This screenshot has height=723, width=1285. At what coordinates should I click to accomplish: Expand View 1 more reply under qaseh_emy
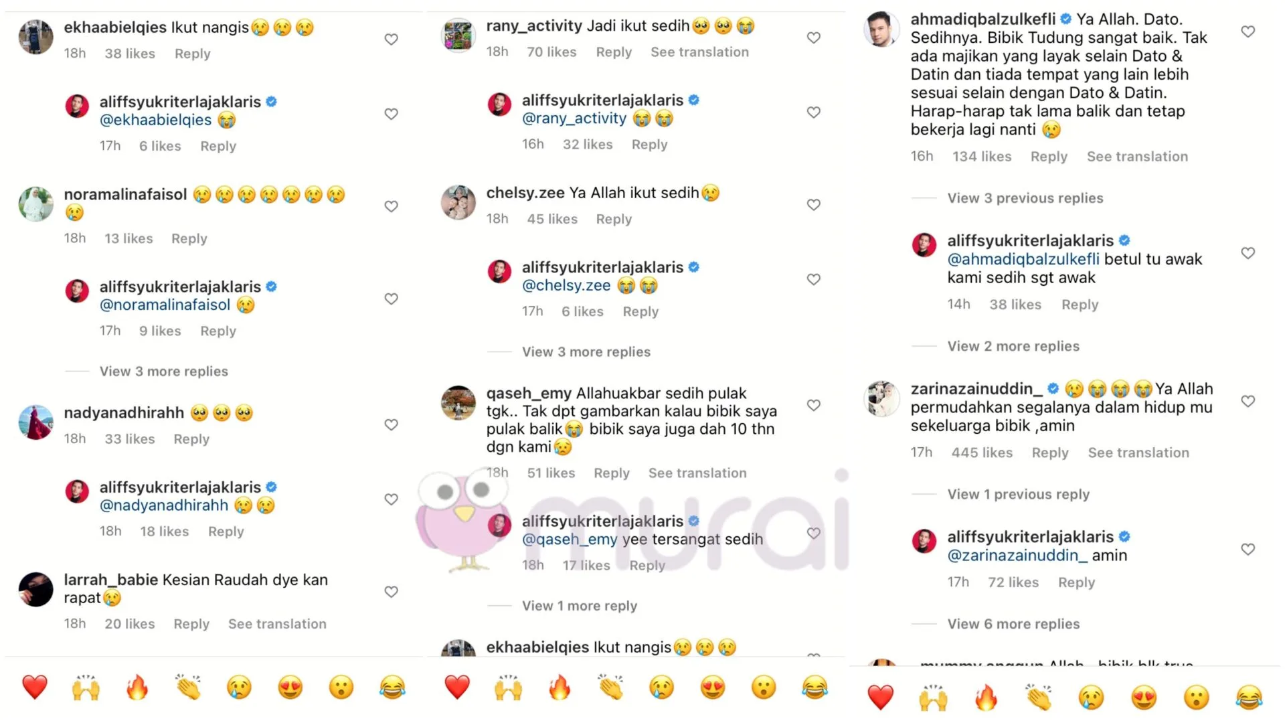[580, 606]
